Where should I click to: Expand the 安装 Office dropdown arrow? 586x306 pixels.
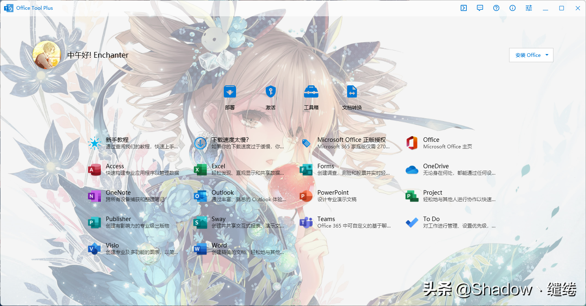pos(547,55)
